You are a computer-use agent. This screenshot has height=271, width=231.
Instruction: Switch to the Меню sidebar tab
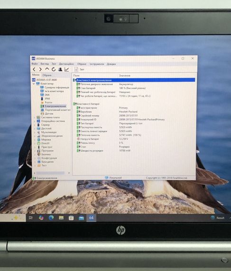tap(36, 75)
